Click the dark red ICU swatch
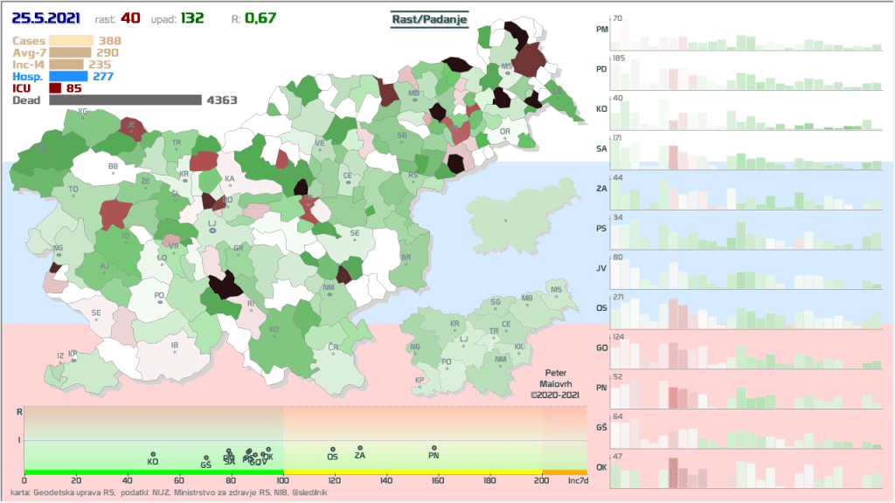 pos(54,88)
